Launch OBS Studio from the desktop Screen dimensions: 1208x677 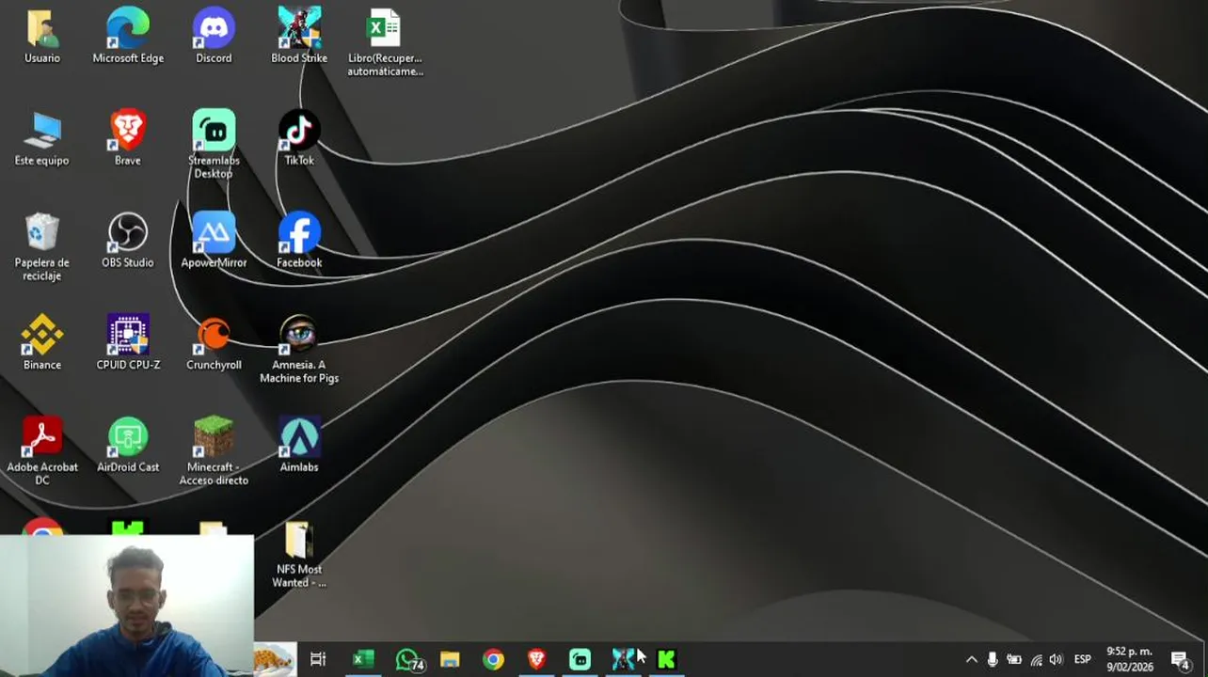click(128, 242)
